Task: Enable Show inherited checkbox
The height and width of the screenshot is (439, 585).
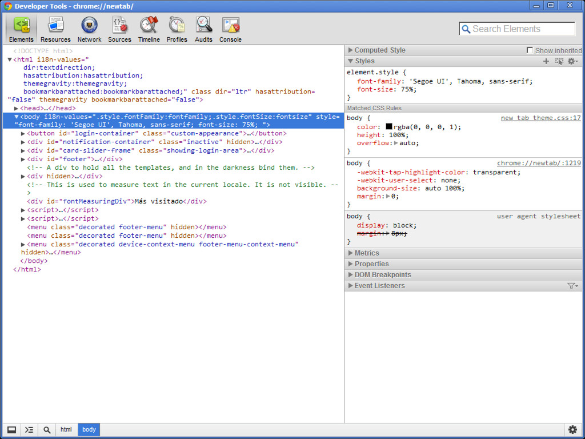Action: point(530,50)
